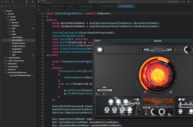The image size is (193, 127).
Task: Click the Stop button in Xcode toolbar
Action: point(26,2)
